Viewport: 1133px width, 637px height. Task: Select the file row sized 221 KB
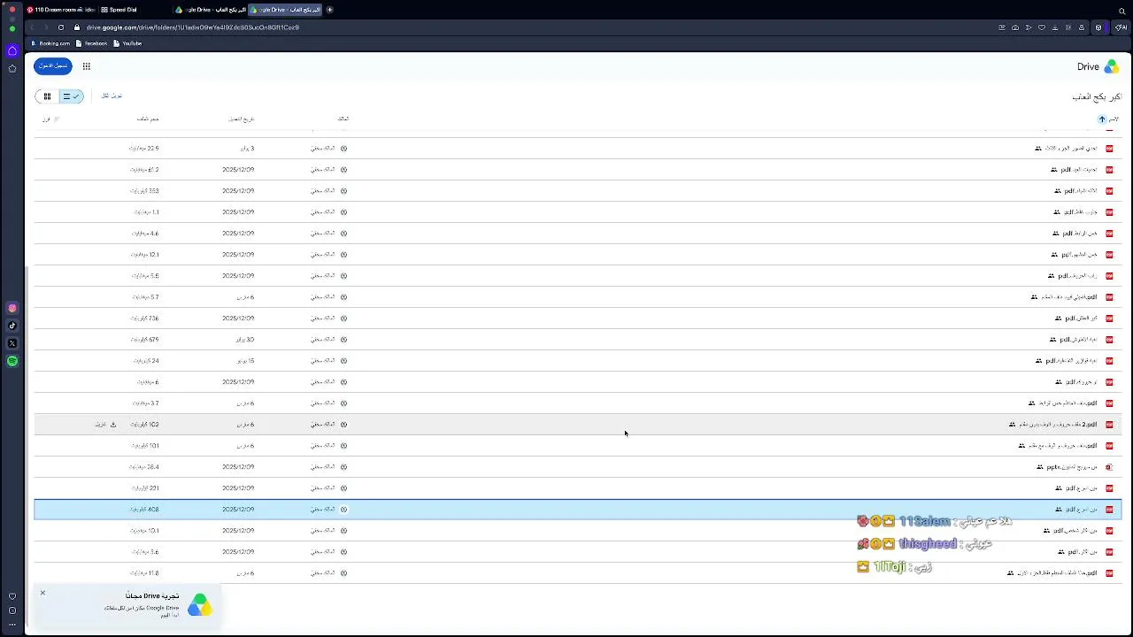pyautogui.click(x=578, y=488)
